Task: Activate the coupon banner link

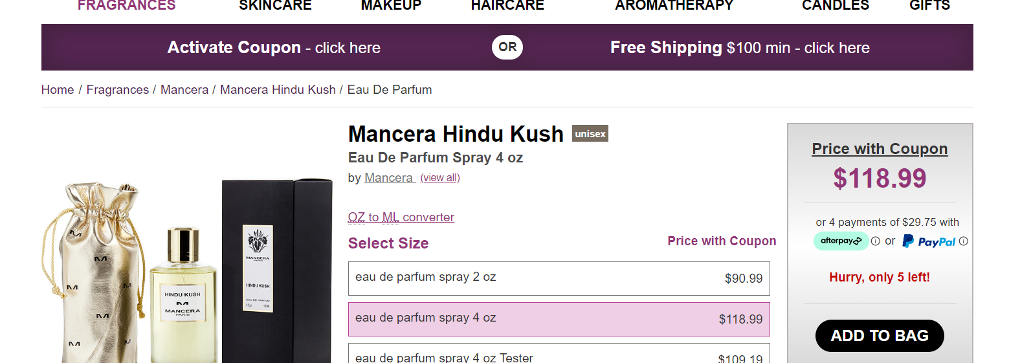Action: click(274, 48)
